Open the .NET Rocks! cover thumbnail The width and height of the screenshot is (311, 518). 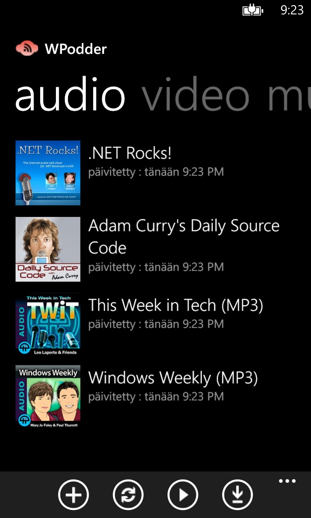(48, 173)
